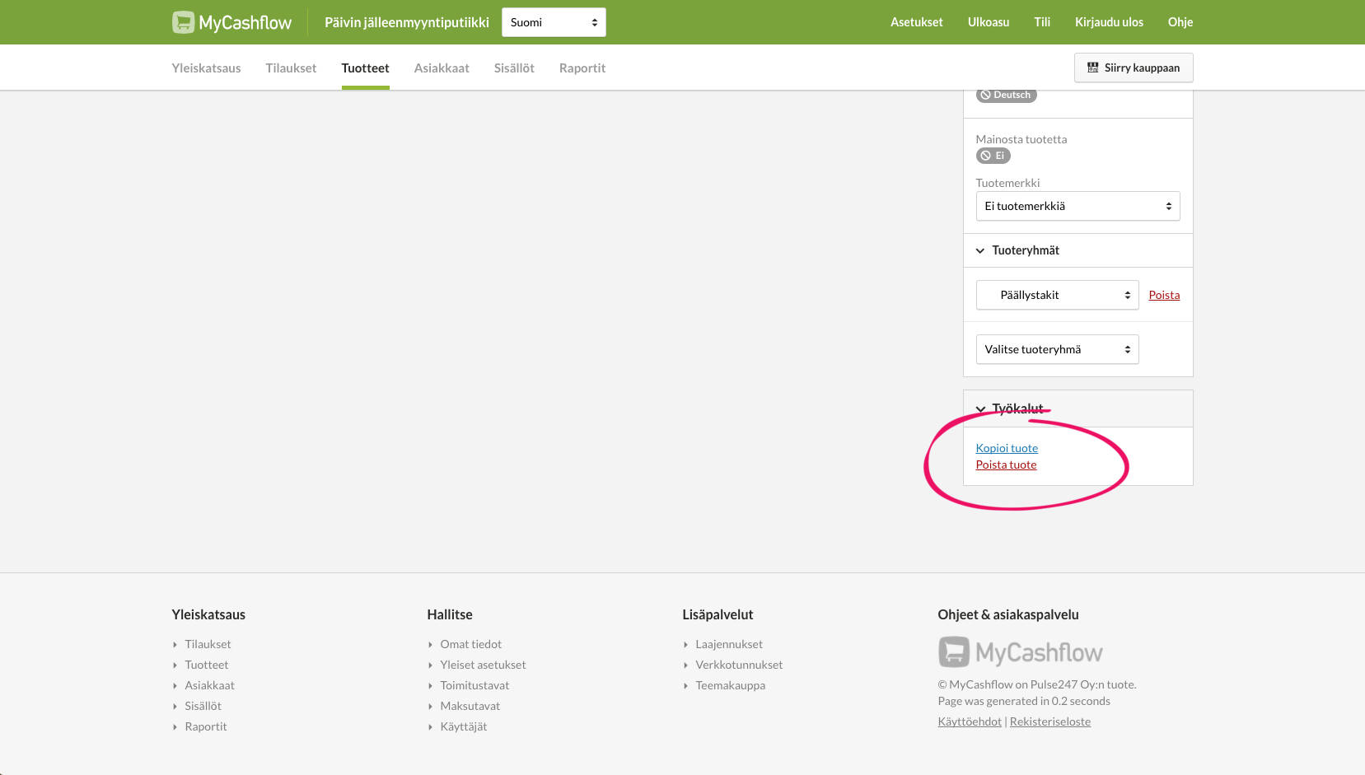Open Asiakkaat in footer list

209,685
